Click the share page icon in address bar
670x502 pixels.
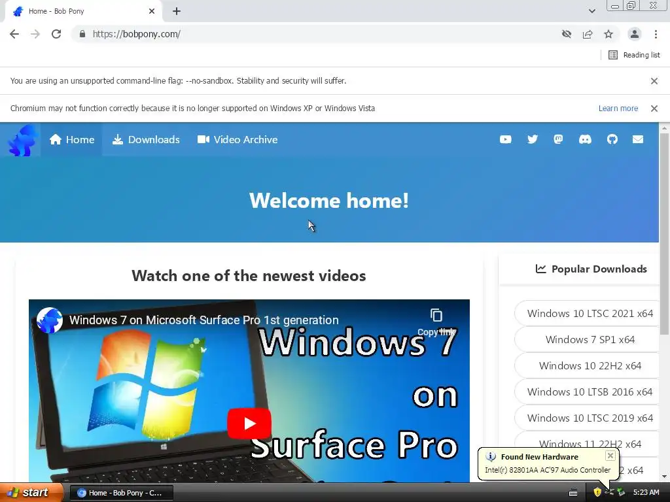pyautogui.click(x=588, y=34)
